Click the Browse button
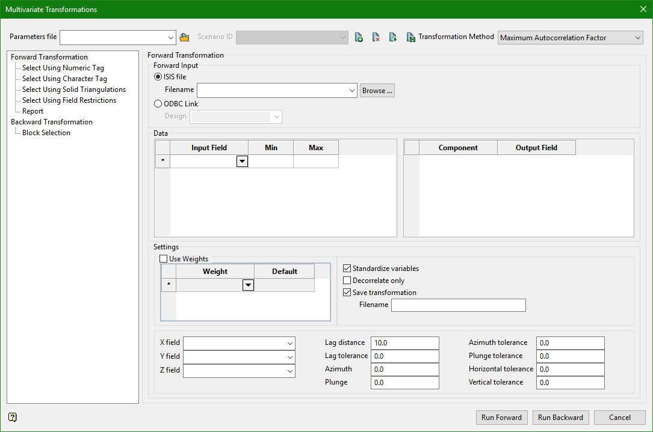Screen dimensions: 653x432 [377, 91]
